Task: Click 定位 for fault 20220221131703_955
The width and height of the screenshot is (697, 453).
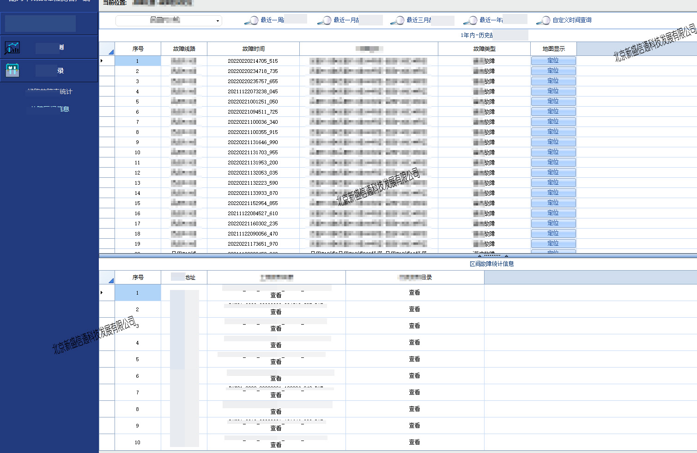Action: [x=553, y=152]
